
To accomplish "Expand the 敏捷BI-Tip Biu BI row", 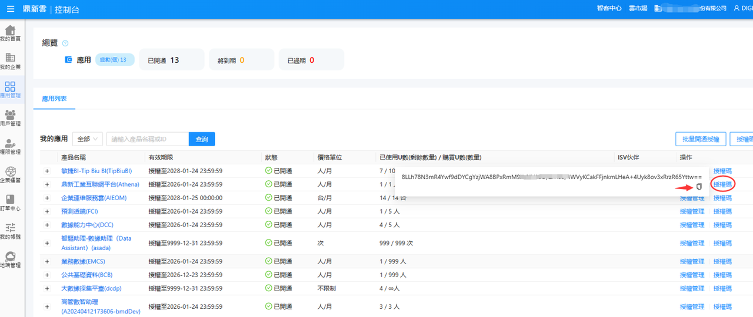I will coord(47,171).
